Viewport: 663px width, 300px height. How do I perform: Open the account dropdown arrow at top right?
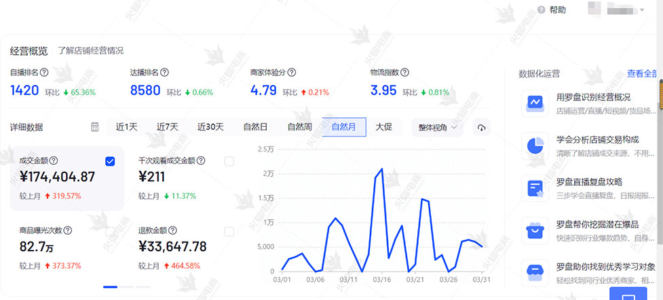tap(642, 10)
